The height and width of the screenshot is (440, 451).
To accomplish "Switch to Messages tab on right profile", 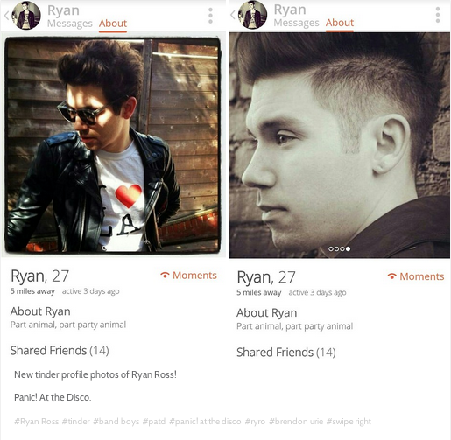I will tap(296, 23).
